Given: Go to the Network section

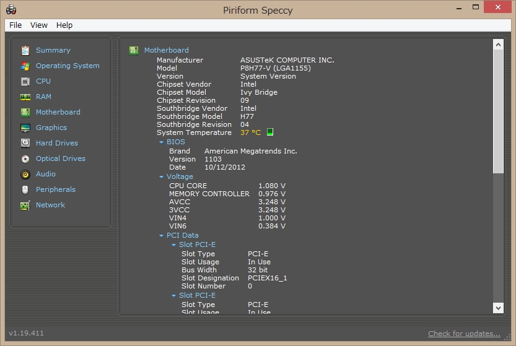Looking at the screenshot, I should coord(50,205).
